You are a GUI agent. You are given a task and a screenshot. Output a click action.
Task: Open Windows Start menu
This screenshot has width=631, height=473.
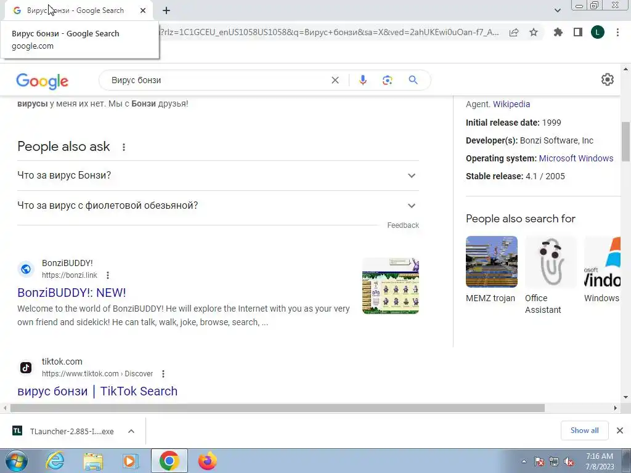(16, 461)
